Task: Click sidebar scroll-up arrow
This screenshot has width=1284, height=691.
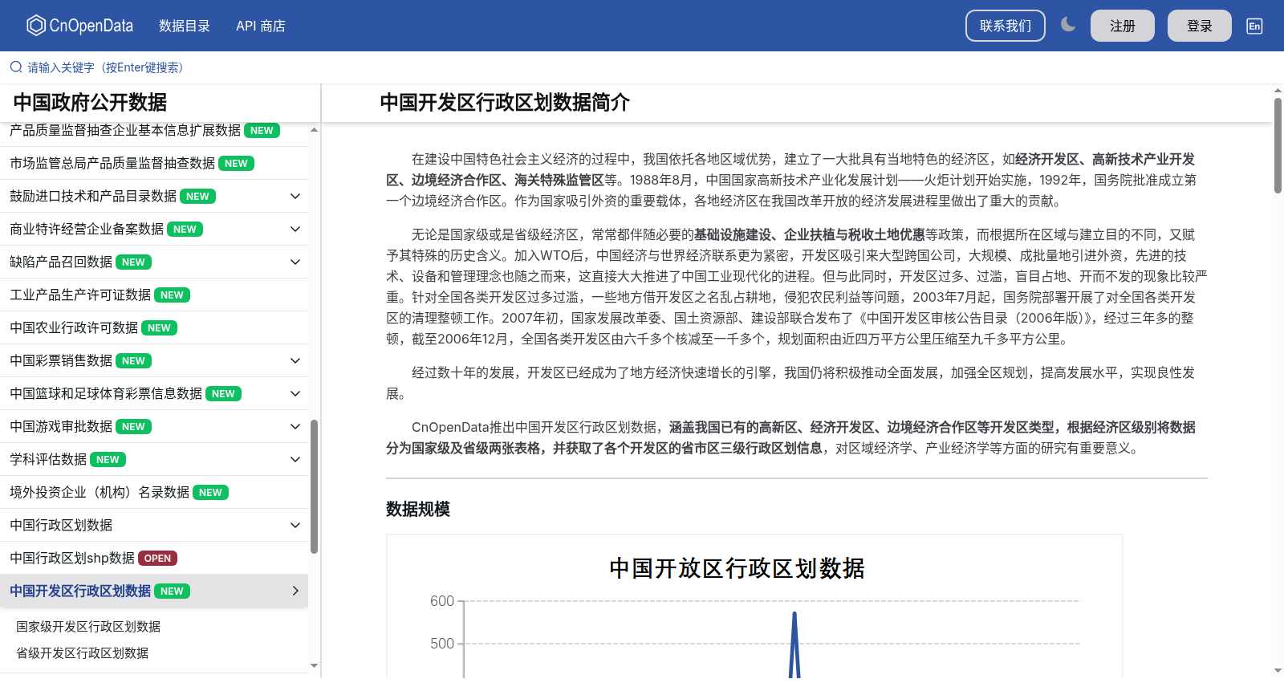Action: 314,129
